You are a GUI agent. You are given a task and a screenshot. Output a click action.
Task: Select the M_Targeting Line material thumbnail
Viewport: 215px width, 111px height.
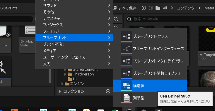[207, 46]
